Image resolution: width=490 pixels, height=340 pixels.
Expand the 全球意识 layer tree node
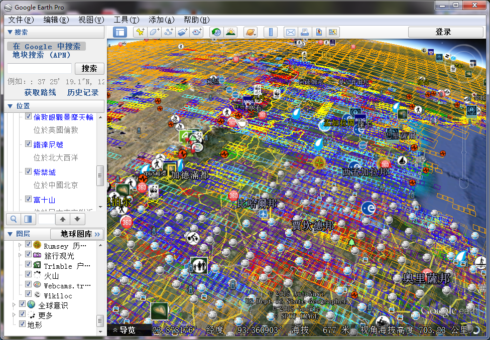point(14,304)
